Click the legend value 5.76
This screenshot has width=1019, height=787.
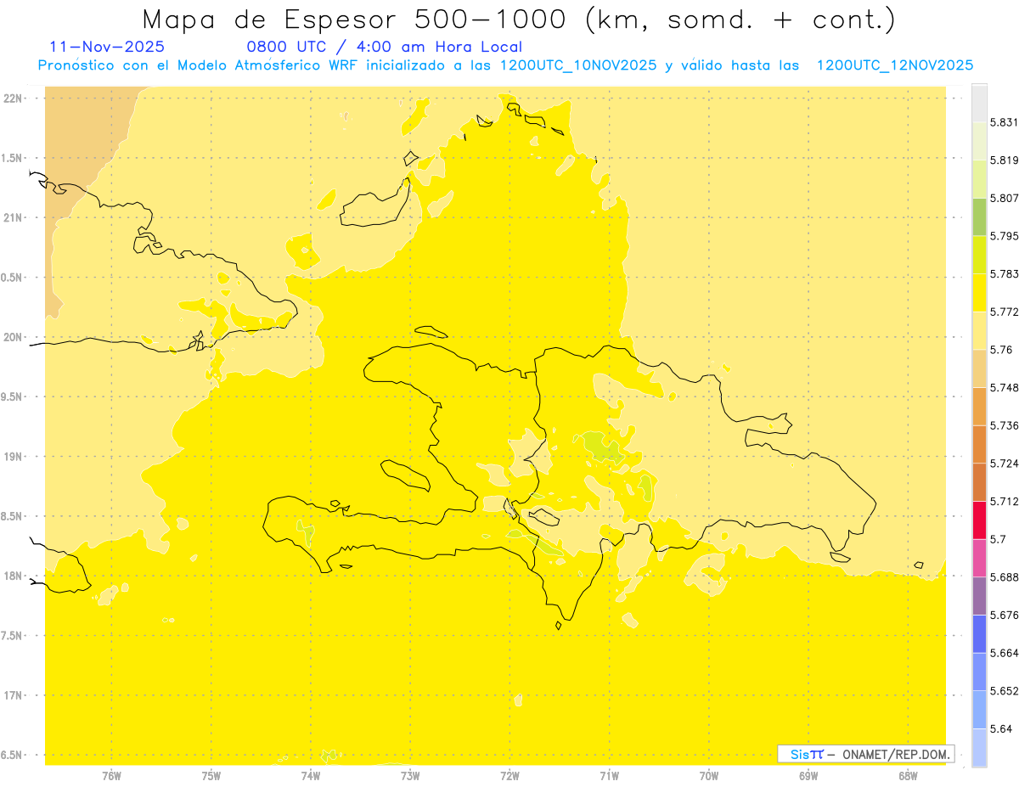click(1001, 350)
